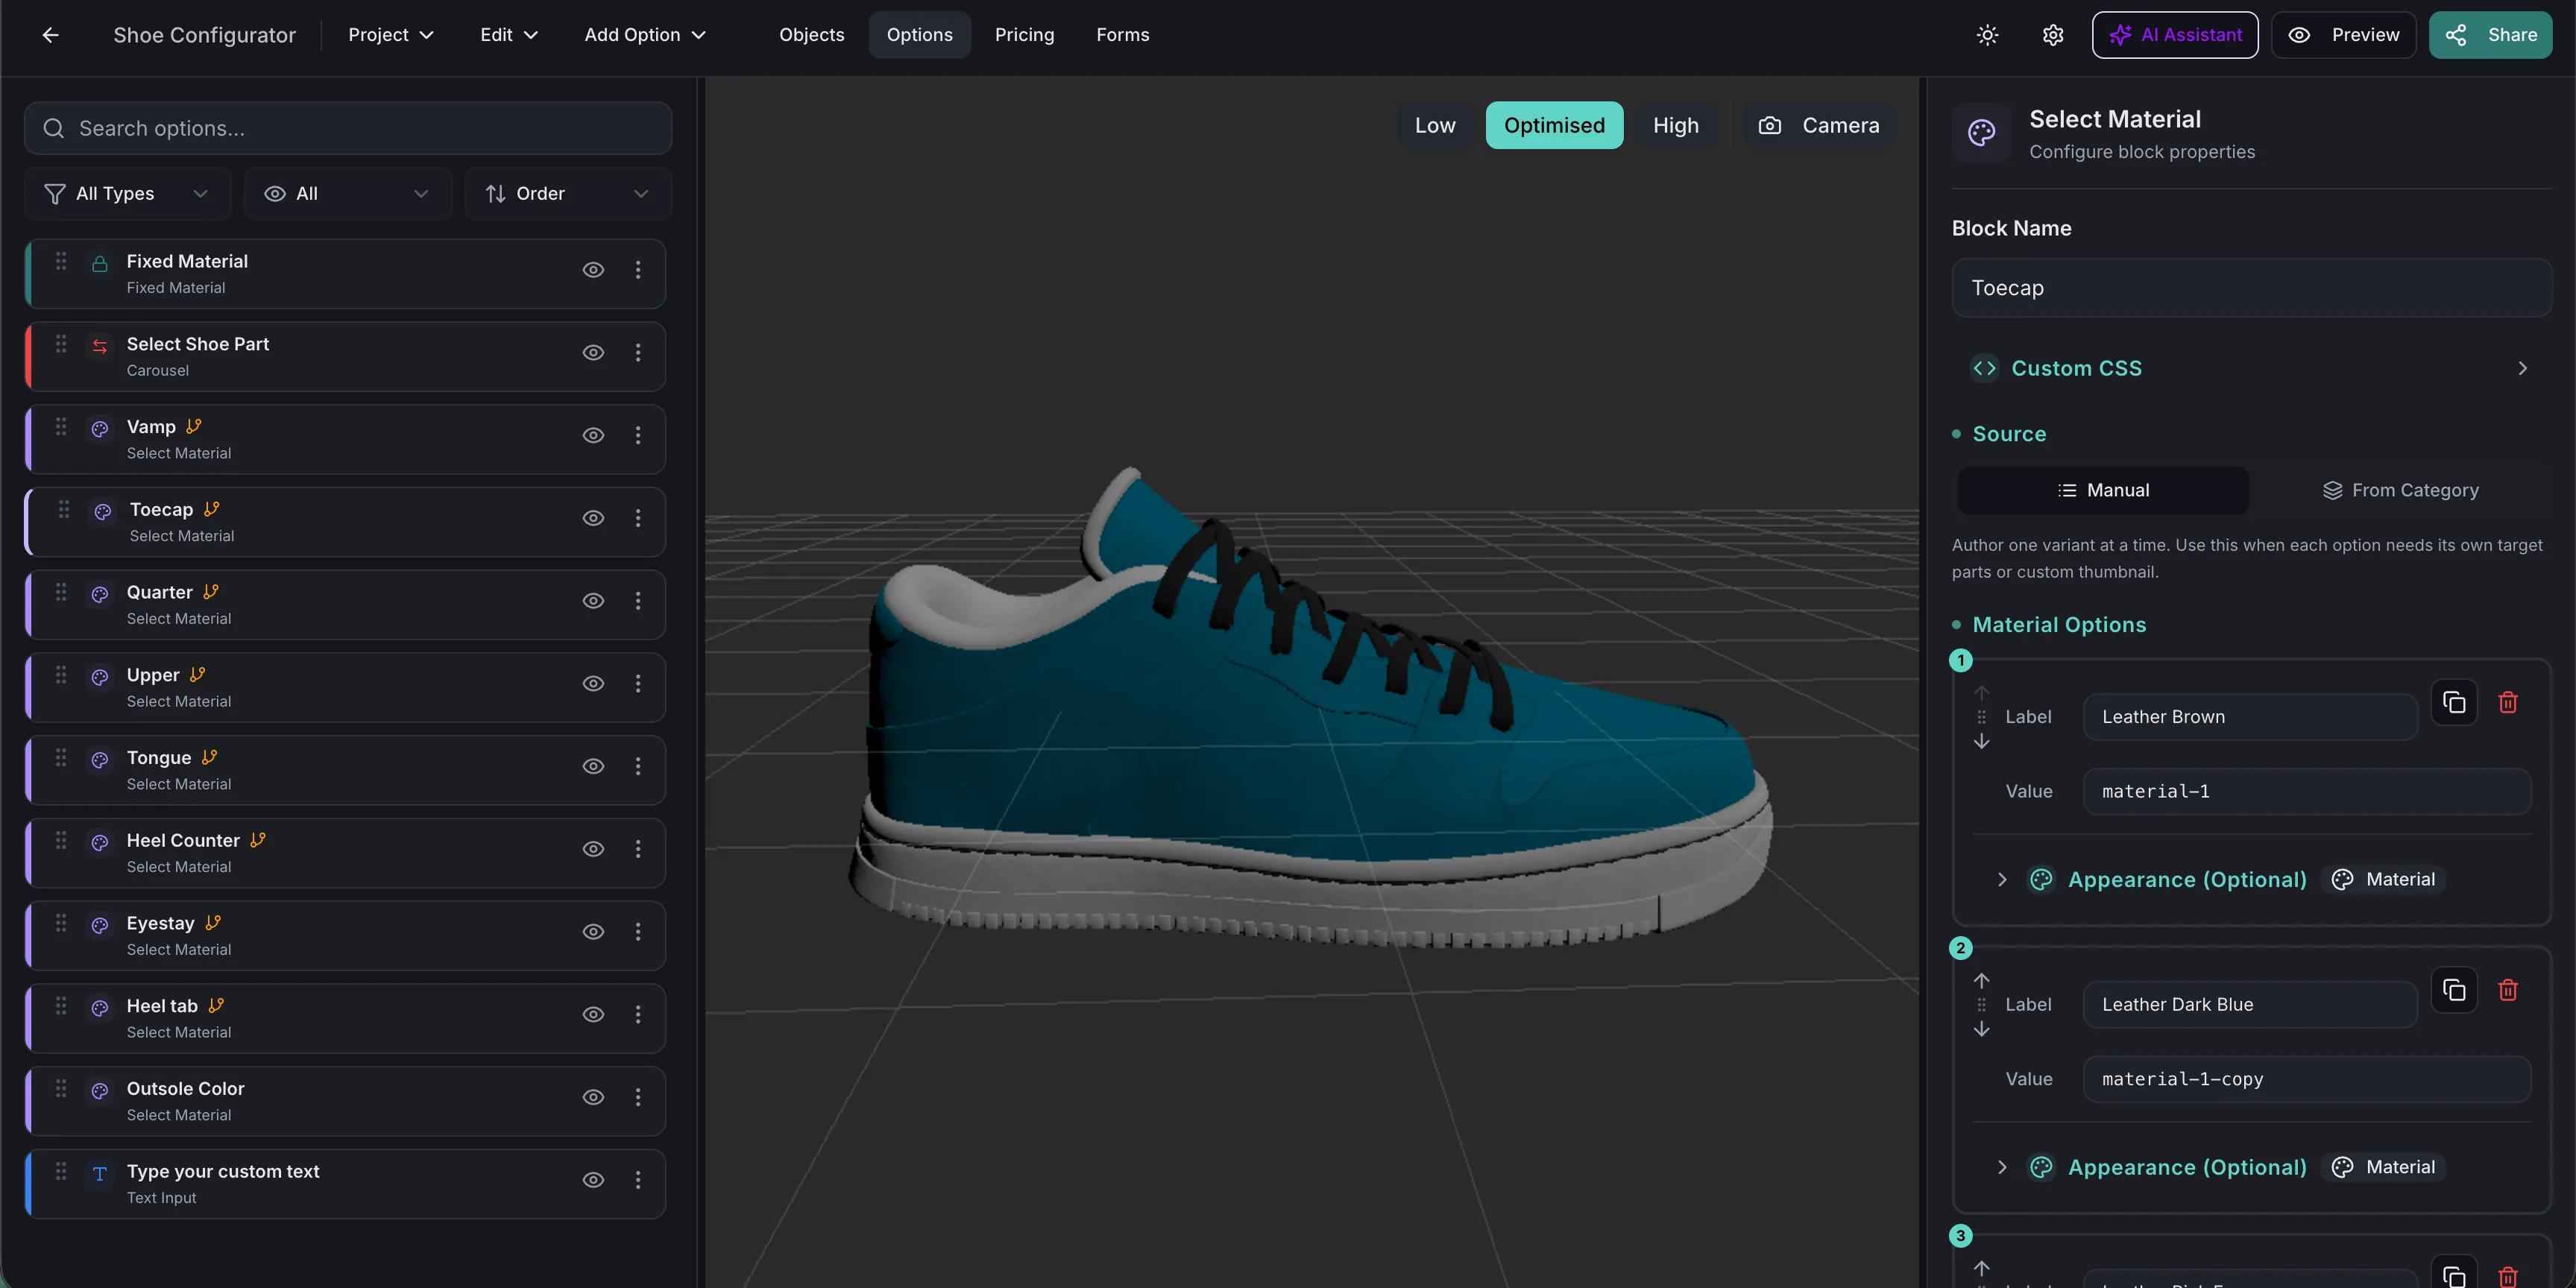
Task: Duplicate the Leather Dark Blue material option
Action: (2454, 990)
